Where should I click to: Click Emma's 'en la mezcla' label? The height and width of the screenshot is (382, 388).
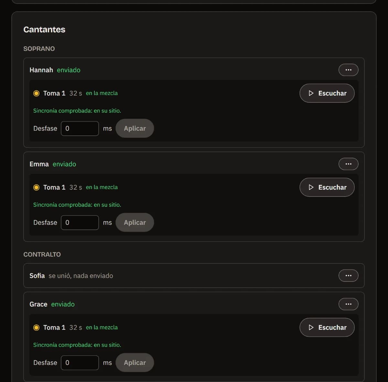(x=102, y=187)
